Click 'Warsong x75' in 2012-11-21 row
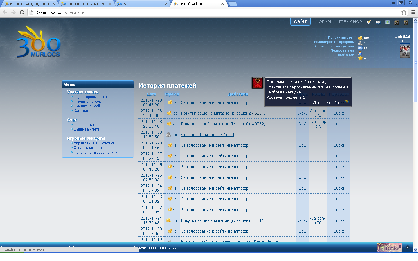 [x=318, y=220]
